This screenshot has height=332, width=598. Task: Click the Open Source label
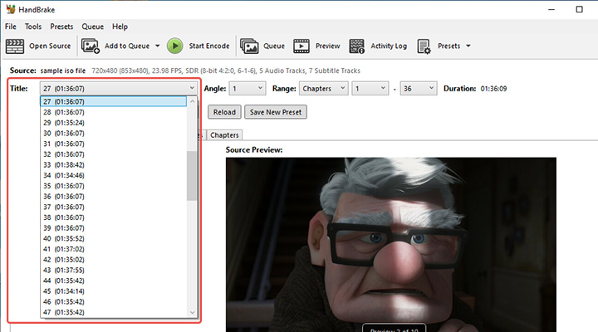pyautogui.click(x=50, y=46)
